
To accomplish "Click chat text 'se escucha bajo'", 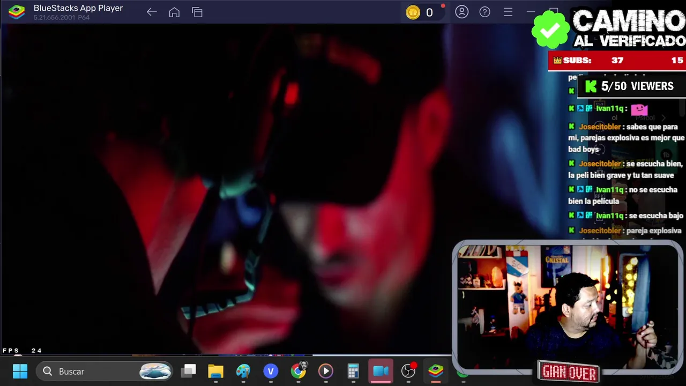I will pos(656,216).
